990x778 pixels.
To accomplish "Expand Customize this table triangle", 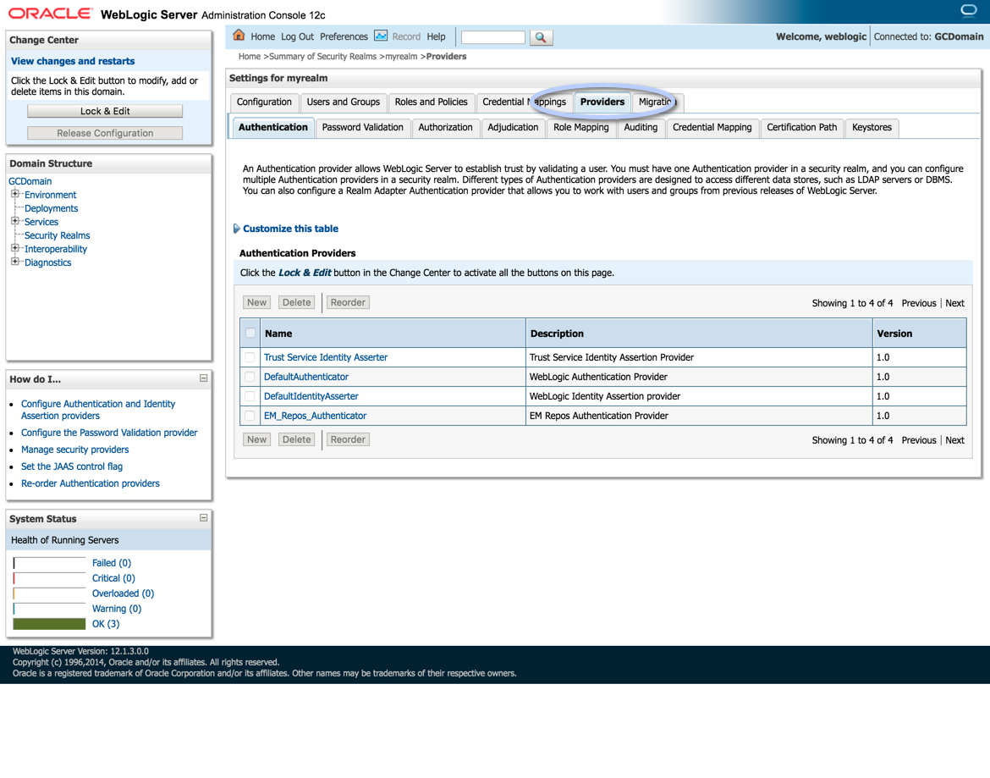I will coord(237,229).
